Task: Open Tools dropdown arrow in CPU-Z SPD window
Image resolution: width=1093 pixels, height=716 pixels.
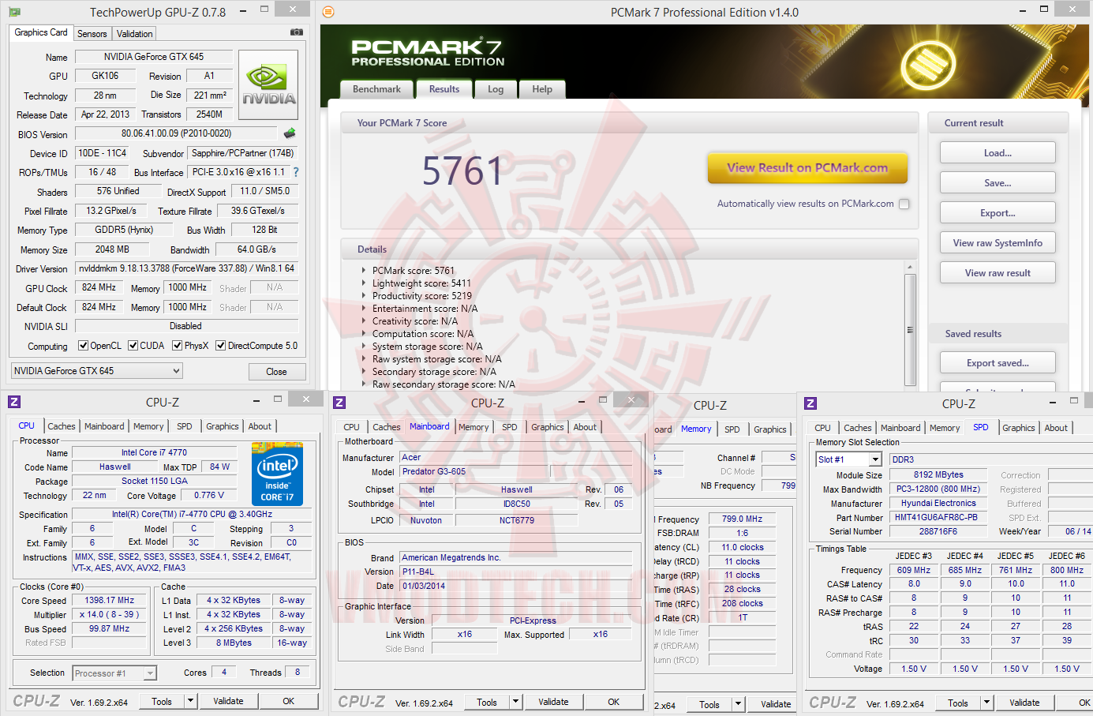Action: pos(986,703)
